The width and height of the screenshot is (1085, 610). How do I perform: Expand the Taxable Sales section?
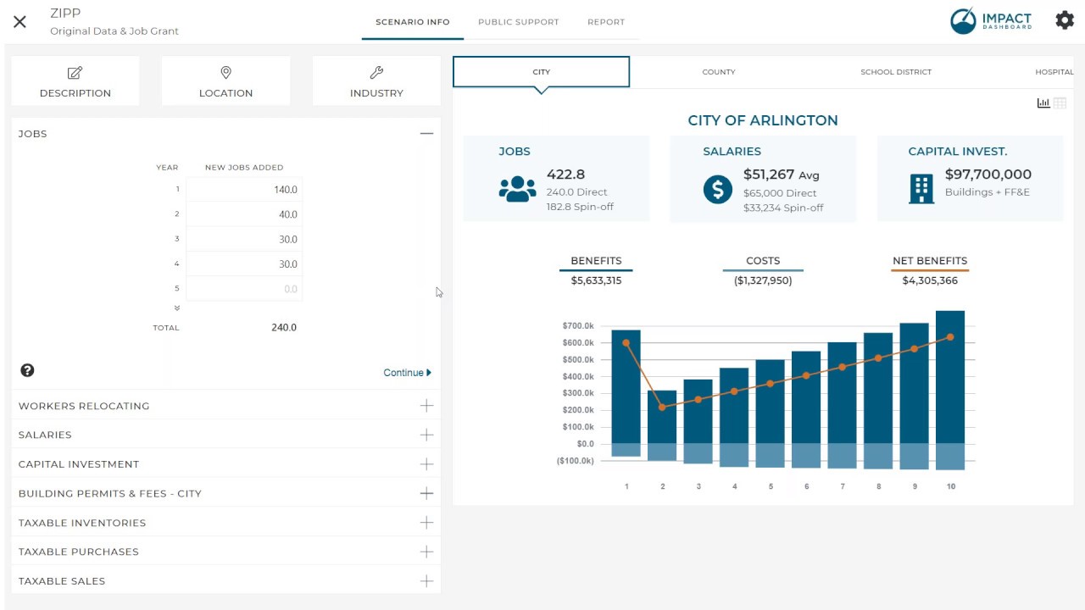click(x=426, y=581)
